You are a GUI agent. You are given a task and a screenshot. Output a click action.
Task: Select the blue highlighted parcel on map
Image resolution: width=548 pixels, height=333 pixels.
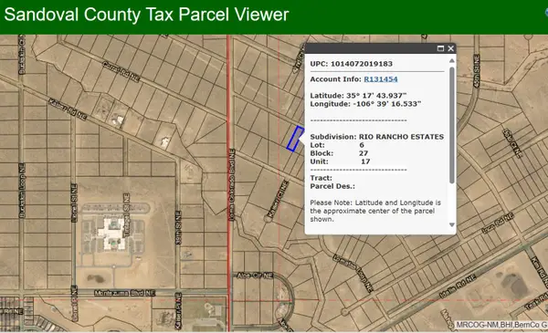[295, 139]
